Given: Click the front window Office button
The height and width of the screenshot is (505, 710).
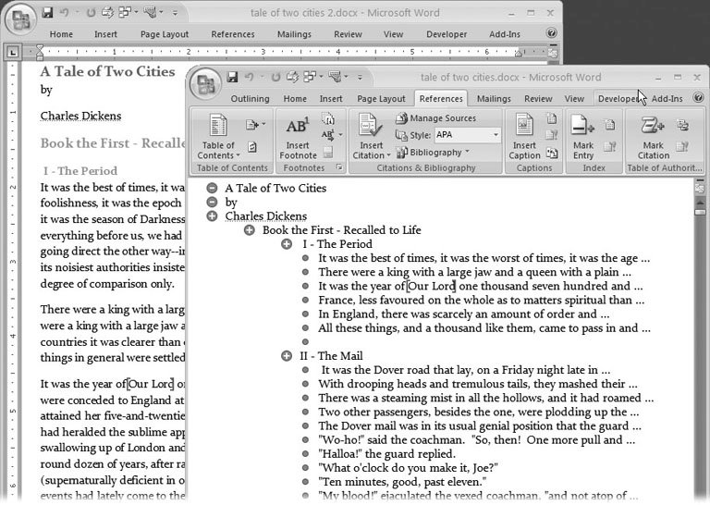Looking at the screenshot, I should [x=205, y=82].
